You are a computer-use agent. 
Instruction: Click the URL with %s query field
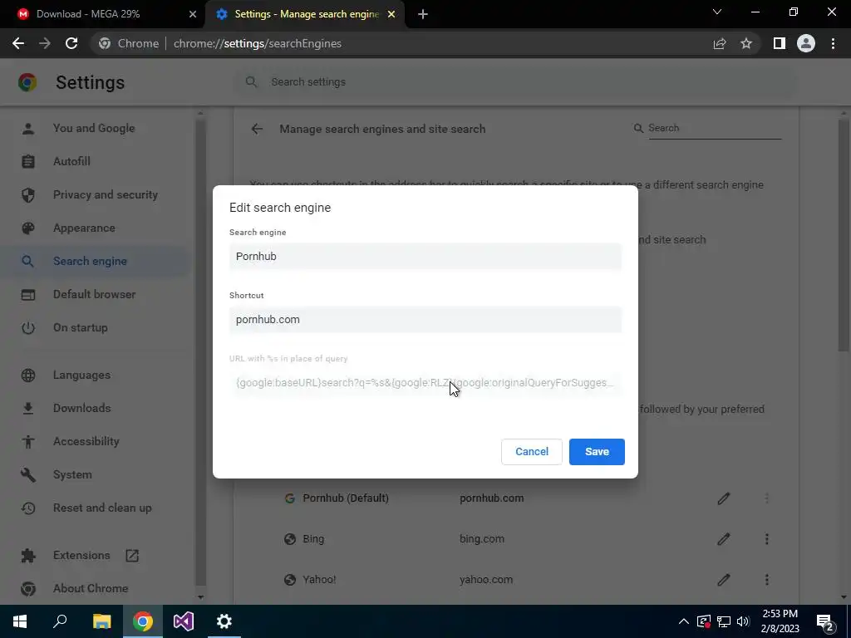point(425,383)
